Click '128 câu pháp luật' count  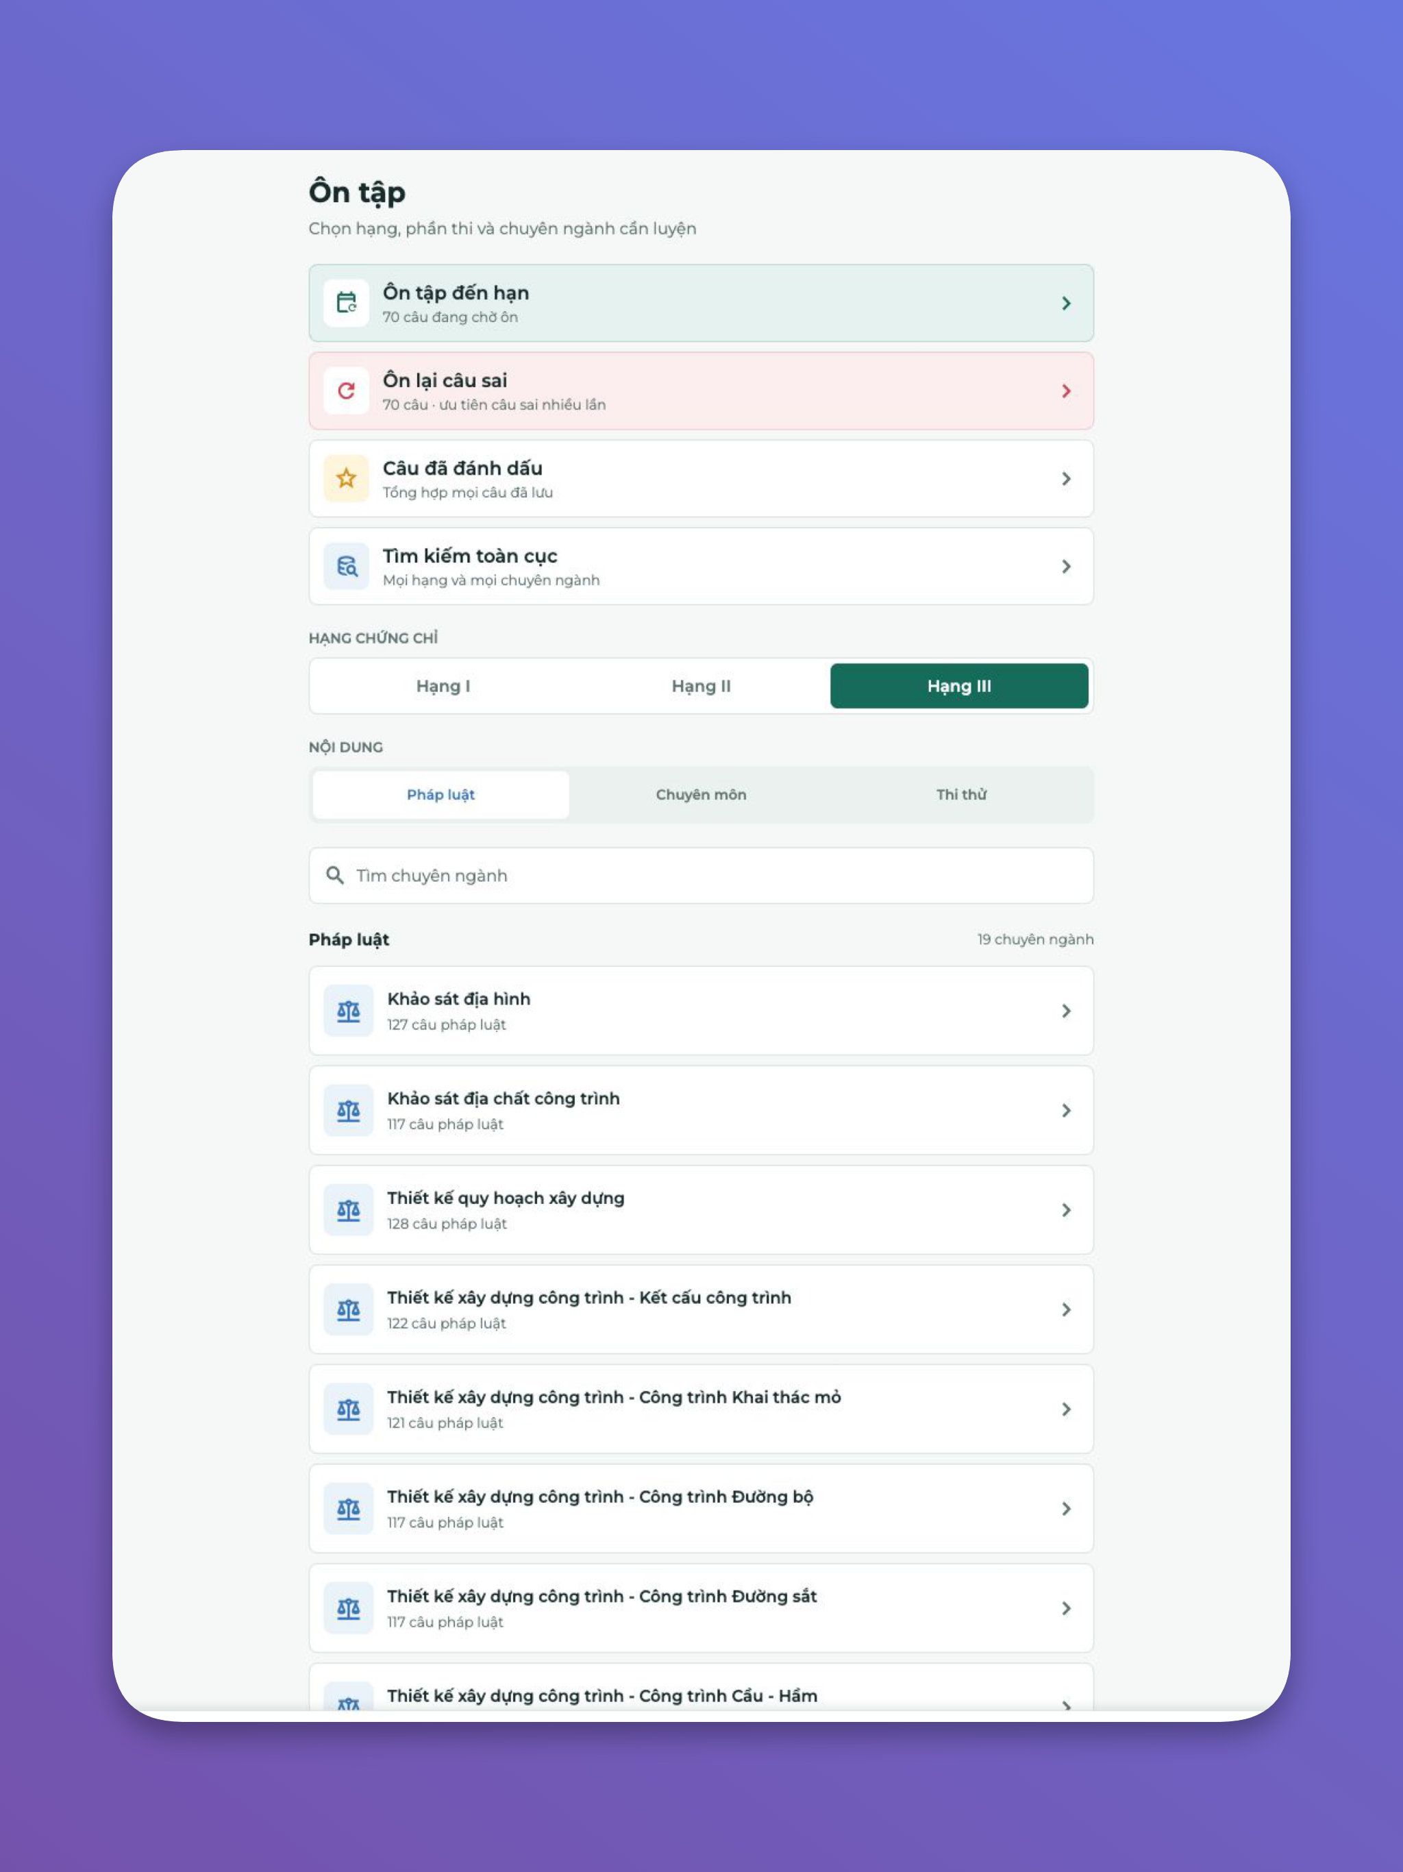pos(447,1224)
